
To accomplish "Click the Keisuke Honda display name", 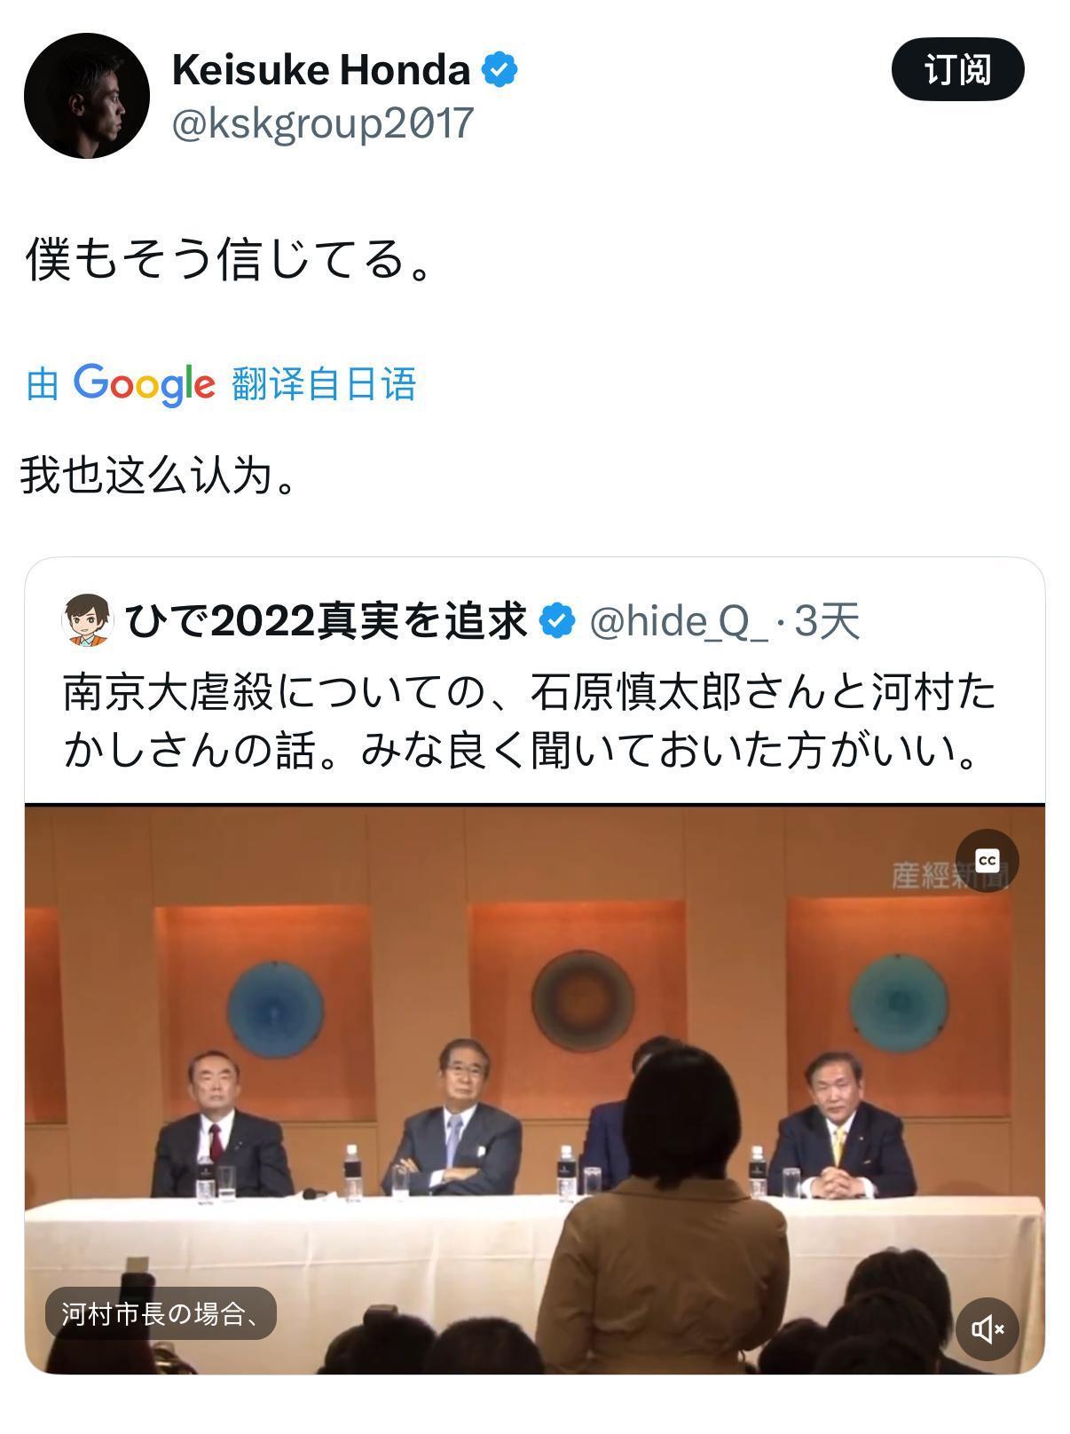I will (320, 69).
